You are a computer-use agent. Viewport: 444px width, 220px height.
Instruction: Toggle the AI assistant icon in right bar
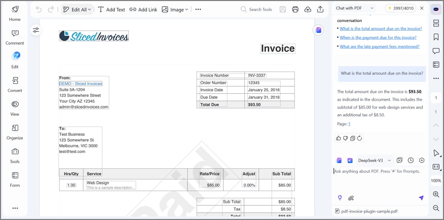coord(436,9)
